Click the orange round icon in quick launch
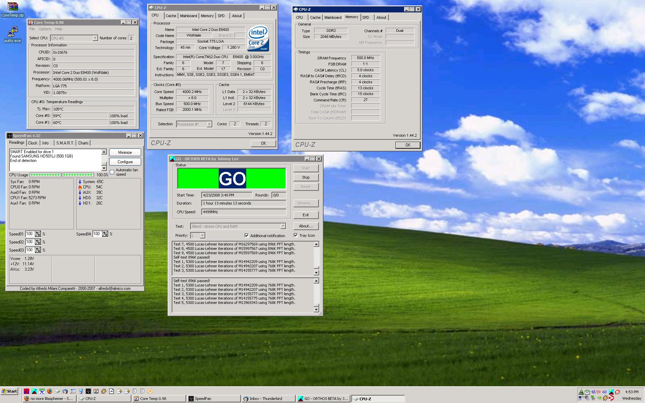The width and height of the screenshot is (645, 403). click(150, 391)
